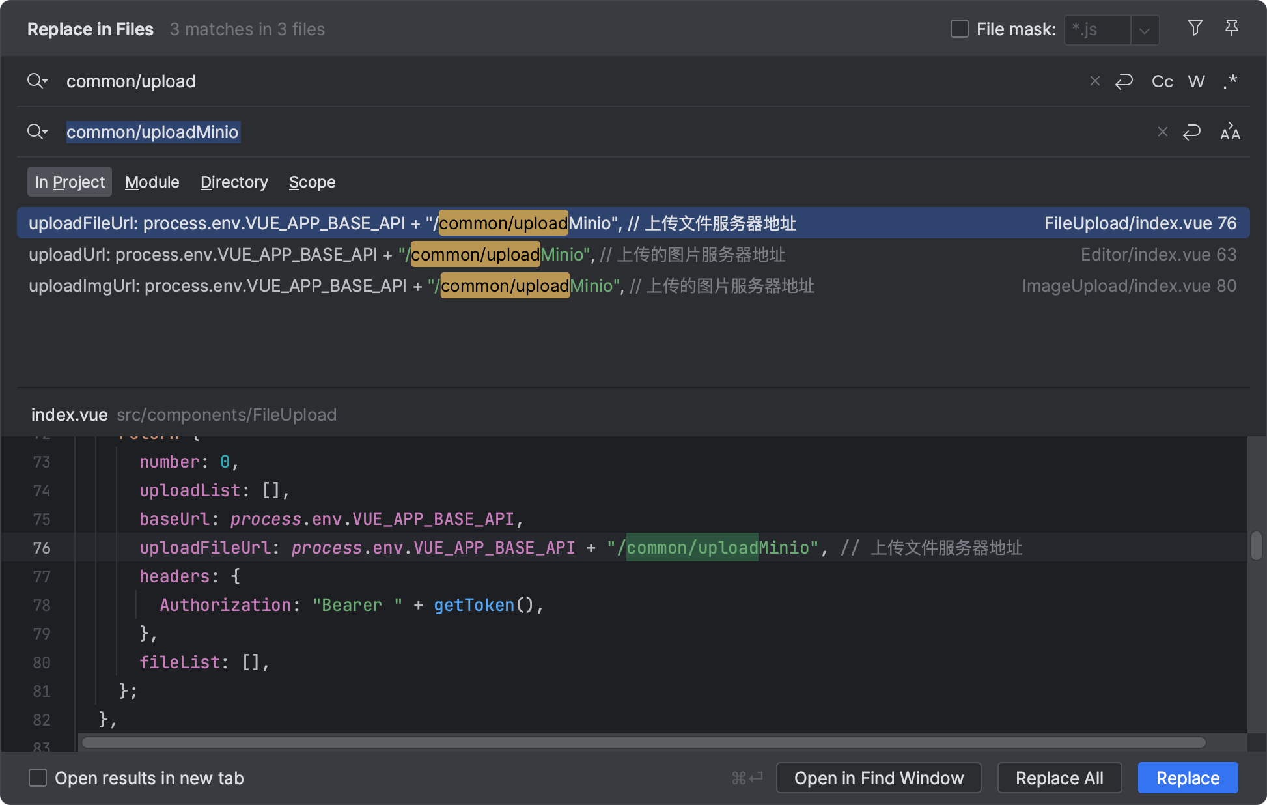Toggle Regex (.*) search option

pos(1230,81)
